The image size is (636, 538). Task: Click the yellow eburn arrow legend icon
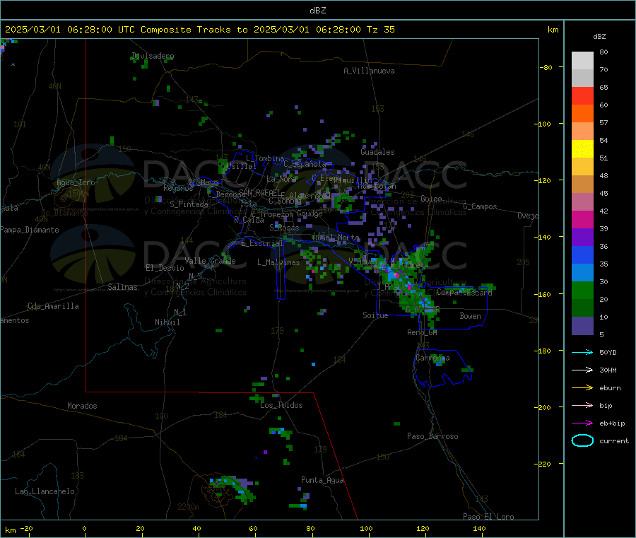pos(582,388)
